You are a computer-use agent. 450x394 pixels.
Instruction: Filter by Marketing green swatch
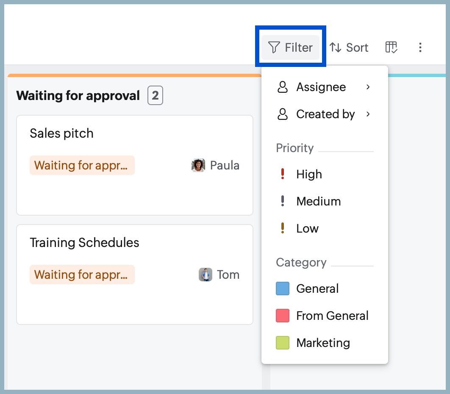283,343
